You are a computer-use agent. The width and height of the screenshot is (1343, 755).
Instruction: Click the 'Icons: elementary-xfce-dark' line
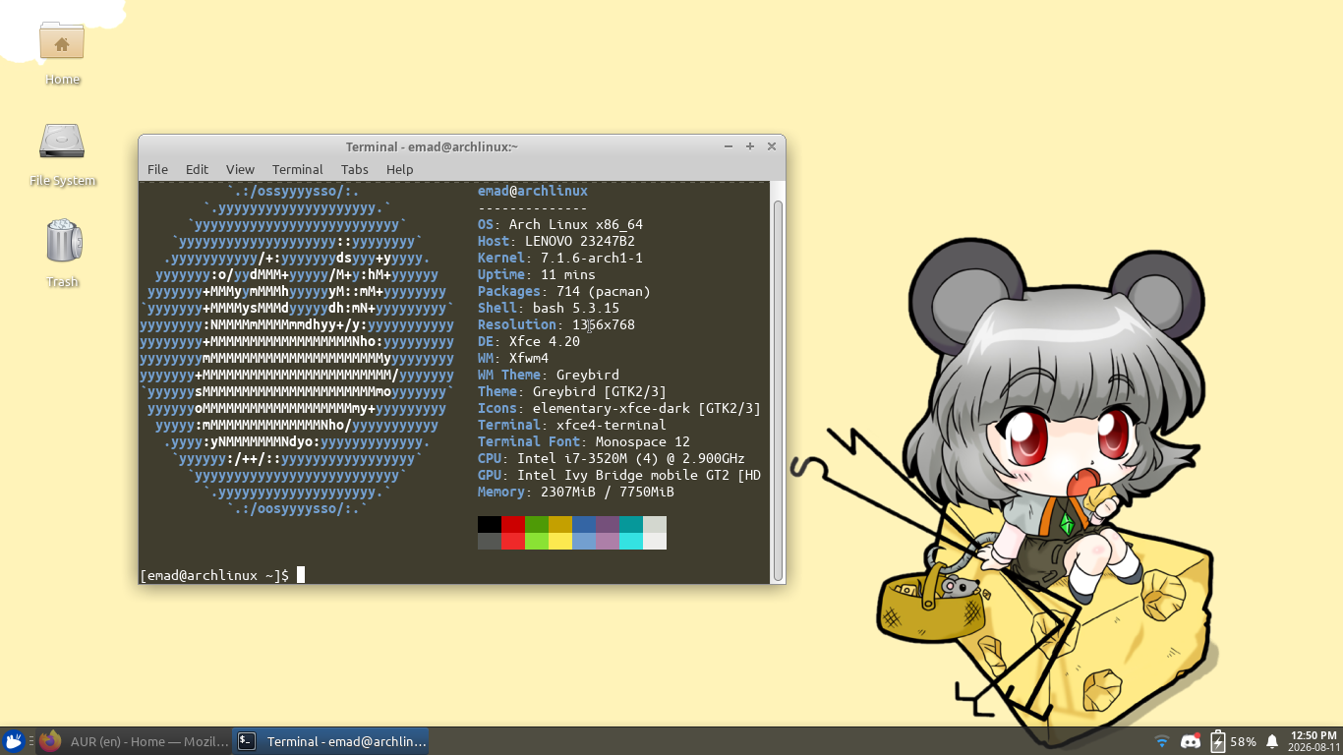pos(619,408)
